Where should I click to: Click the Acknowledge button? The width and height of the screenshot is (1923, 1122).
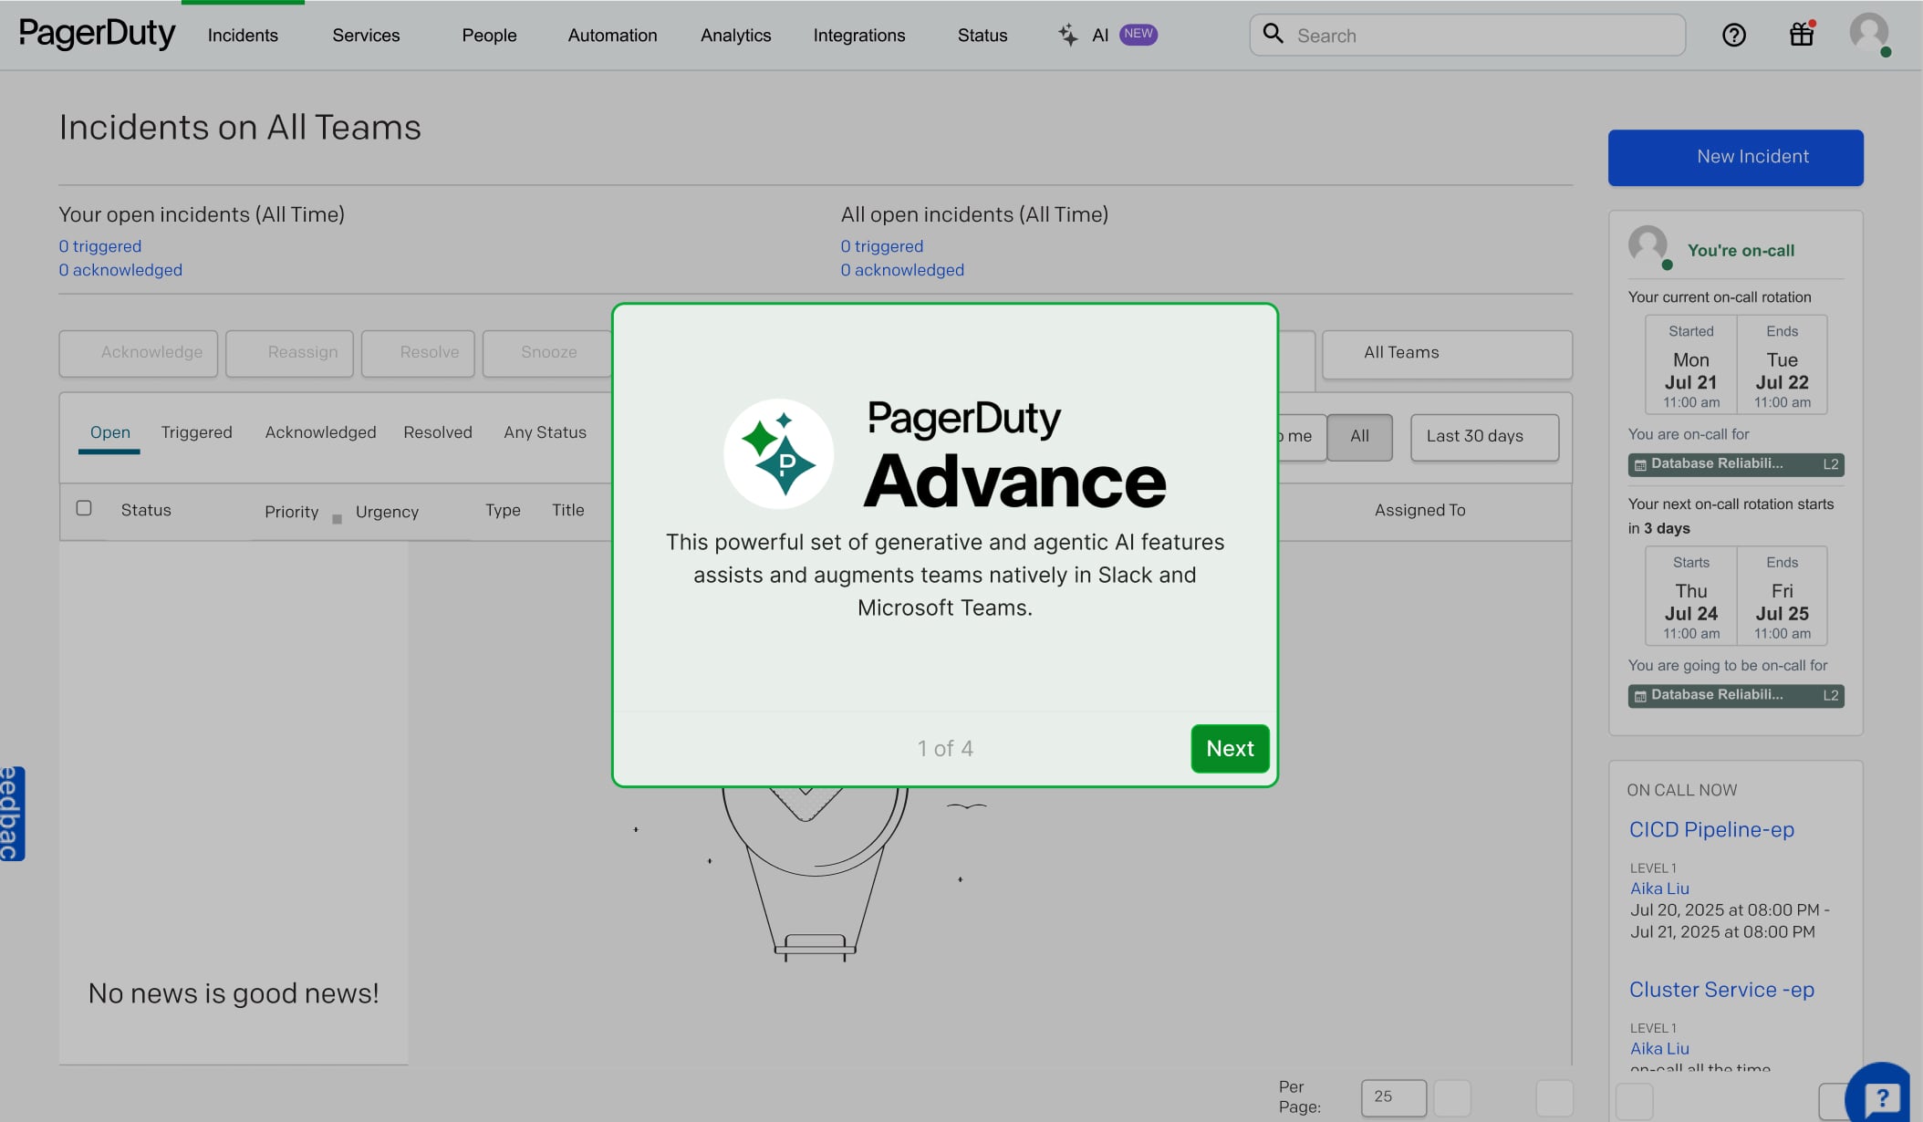pos(139,353)
